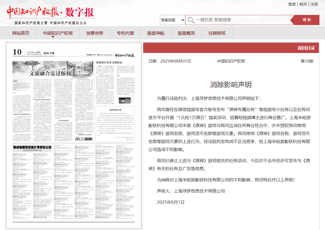
Task: Click the 声明人：上海寻梦信息技术有限公司 line
Action: (191, 191)
